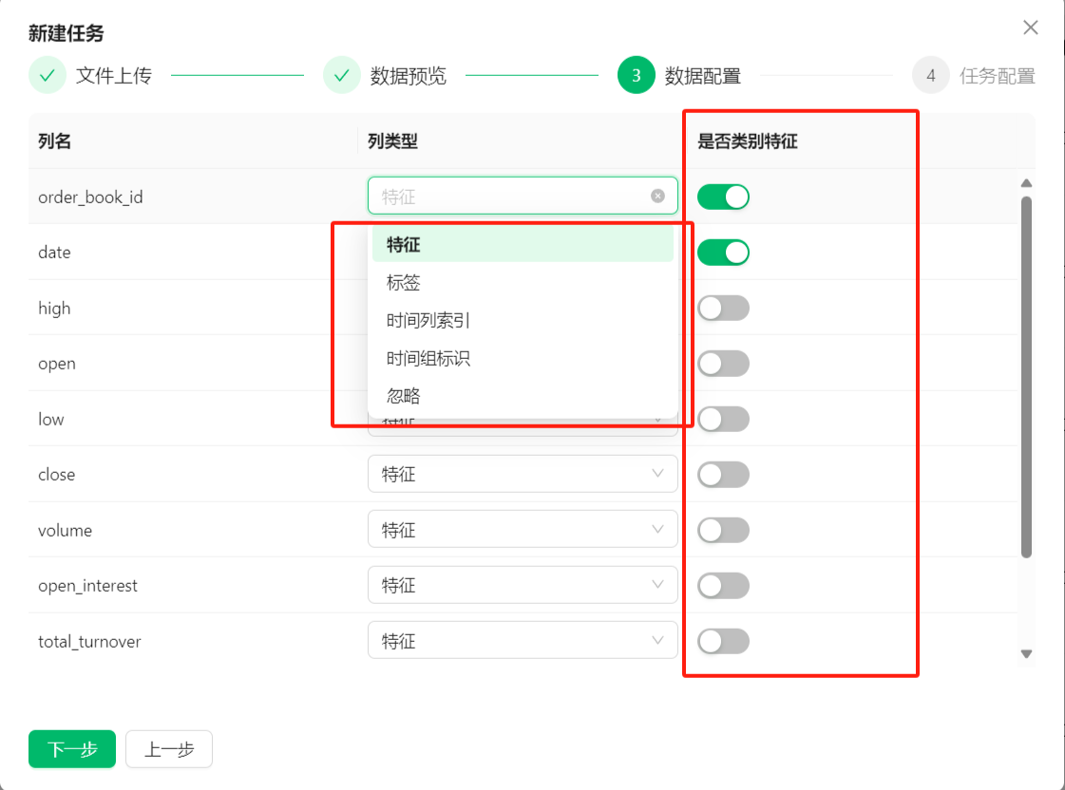Choose 时间列索引 option in dropdown
The width and height of the screenshot is (1065, 790).
click(x=428, y=321)
